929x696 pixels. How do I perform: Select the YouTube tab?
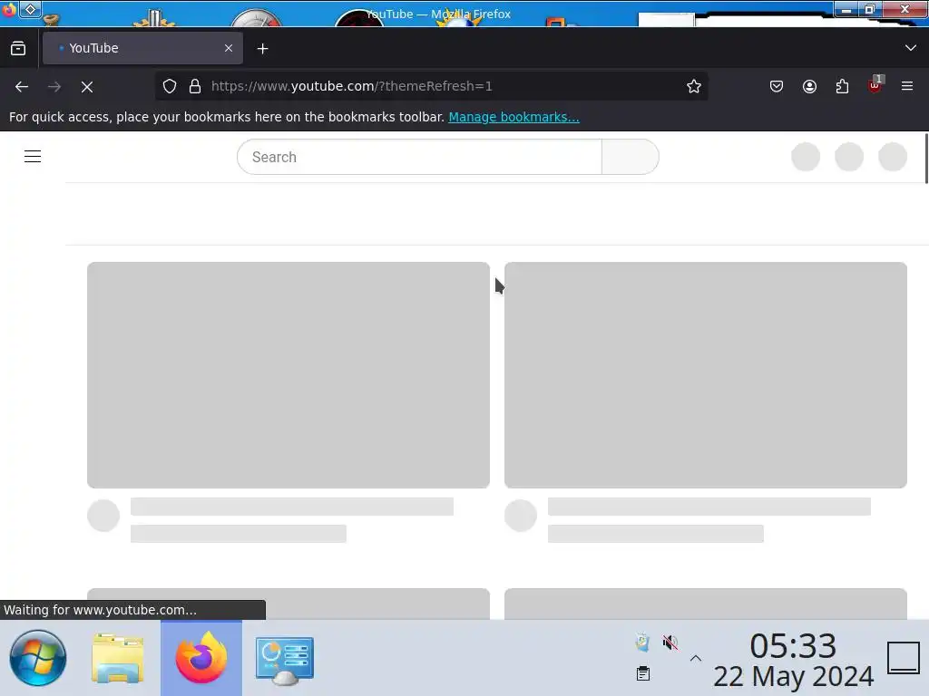142,49
